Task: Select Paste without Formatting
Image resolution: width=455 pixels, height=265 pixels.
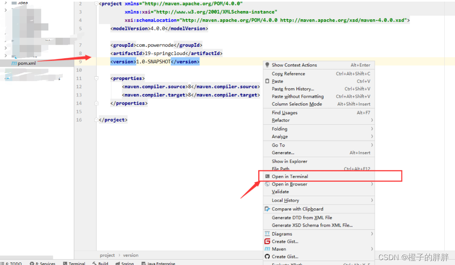Action: pos(319,96)
